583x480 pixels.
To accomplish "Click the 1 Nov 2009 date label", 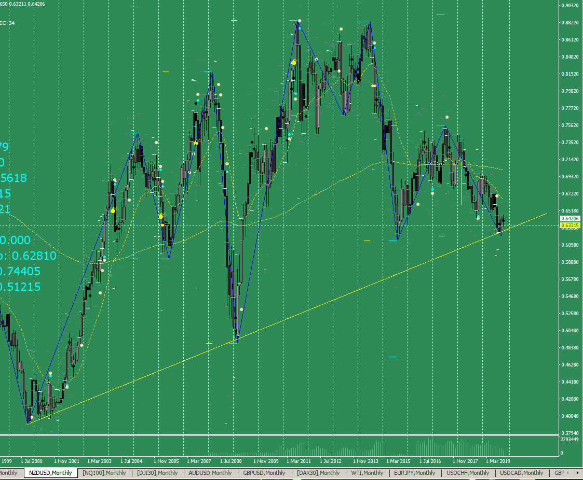I will tap(266, 461).
